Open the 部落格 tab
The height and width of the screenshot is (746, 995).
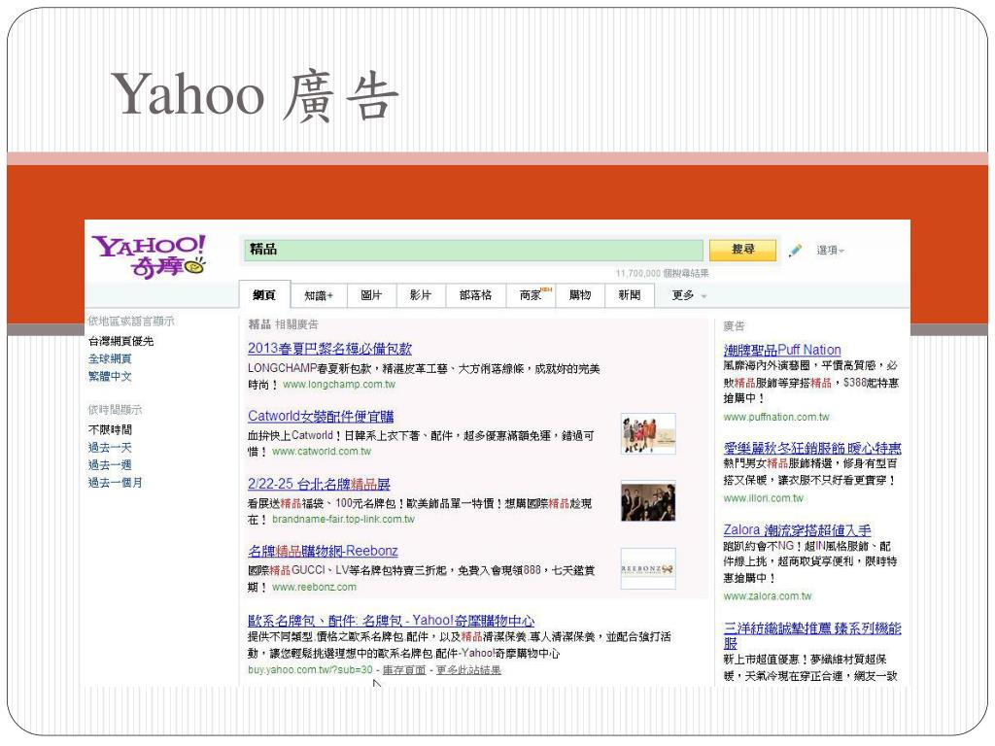[475, 295]
